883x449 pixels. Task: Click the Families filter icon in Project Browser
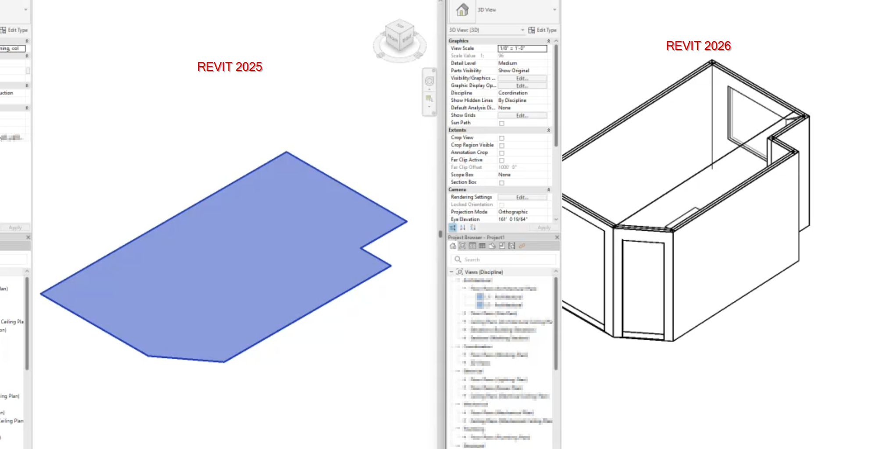[x=502, y=246]
